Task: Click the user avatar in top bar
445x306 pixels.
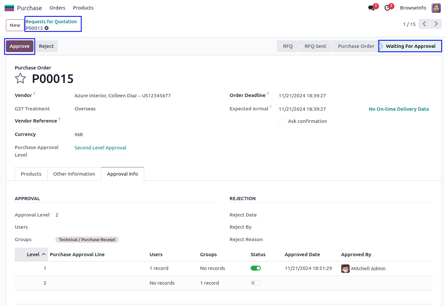Action: 436,8
